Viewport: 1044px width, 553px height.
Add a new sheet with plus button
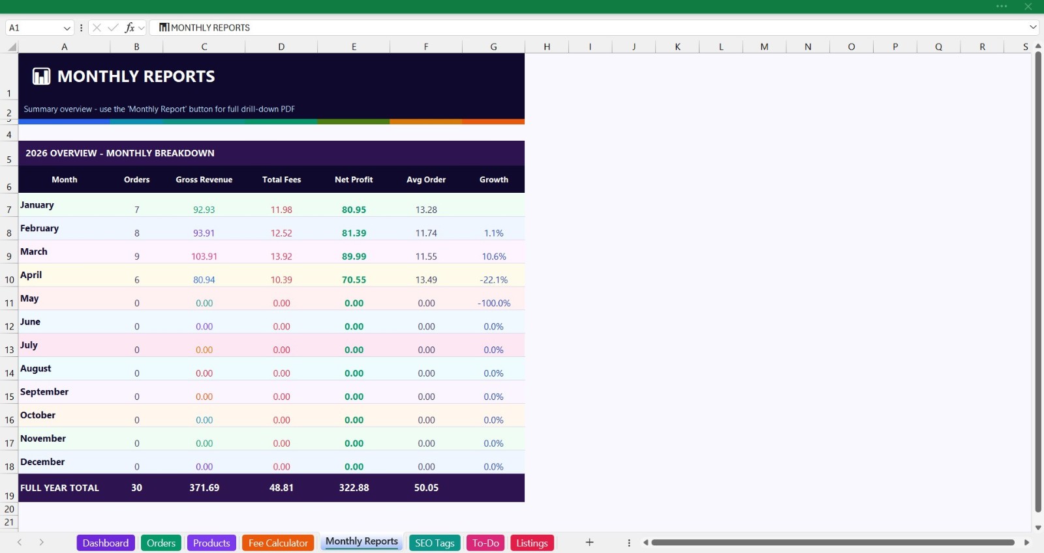pyautogui.click(x=589, y=543)
